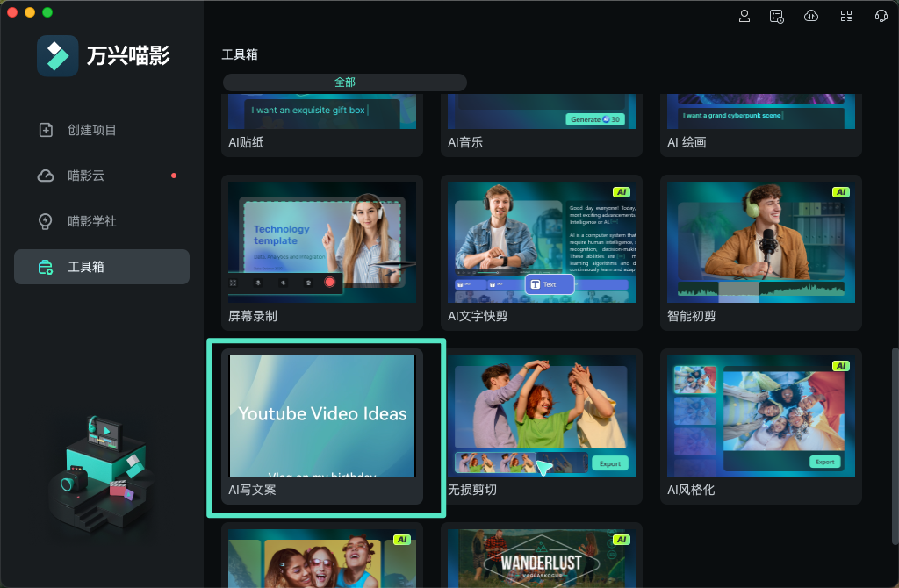The width and height of the screenshot is (899, 588).
Task: Open the user account profile icon
Action: 744,16
